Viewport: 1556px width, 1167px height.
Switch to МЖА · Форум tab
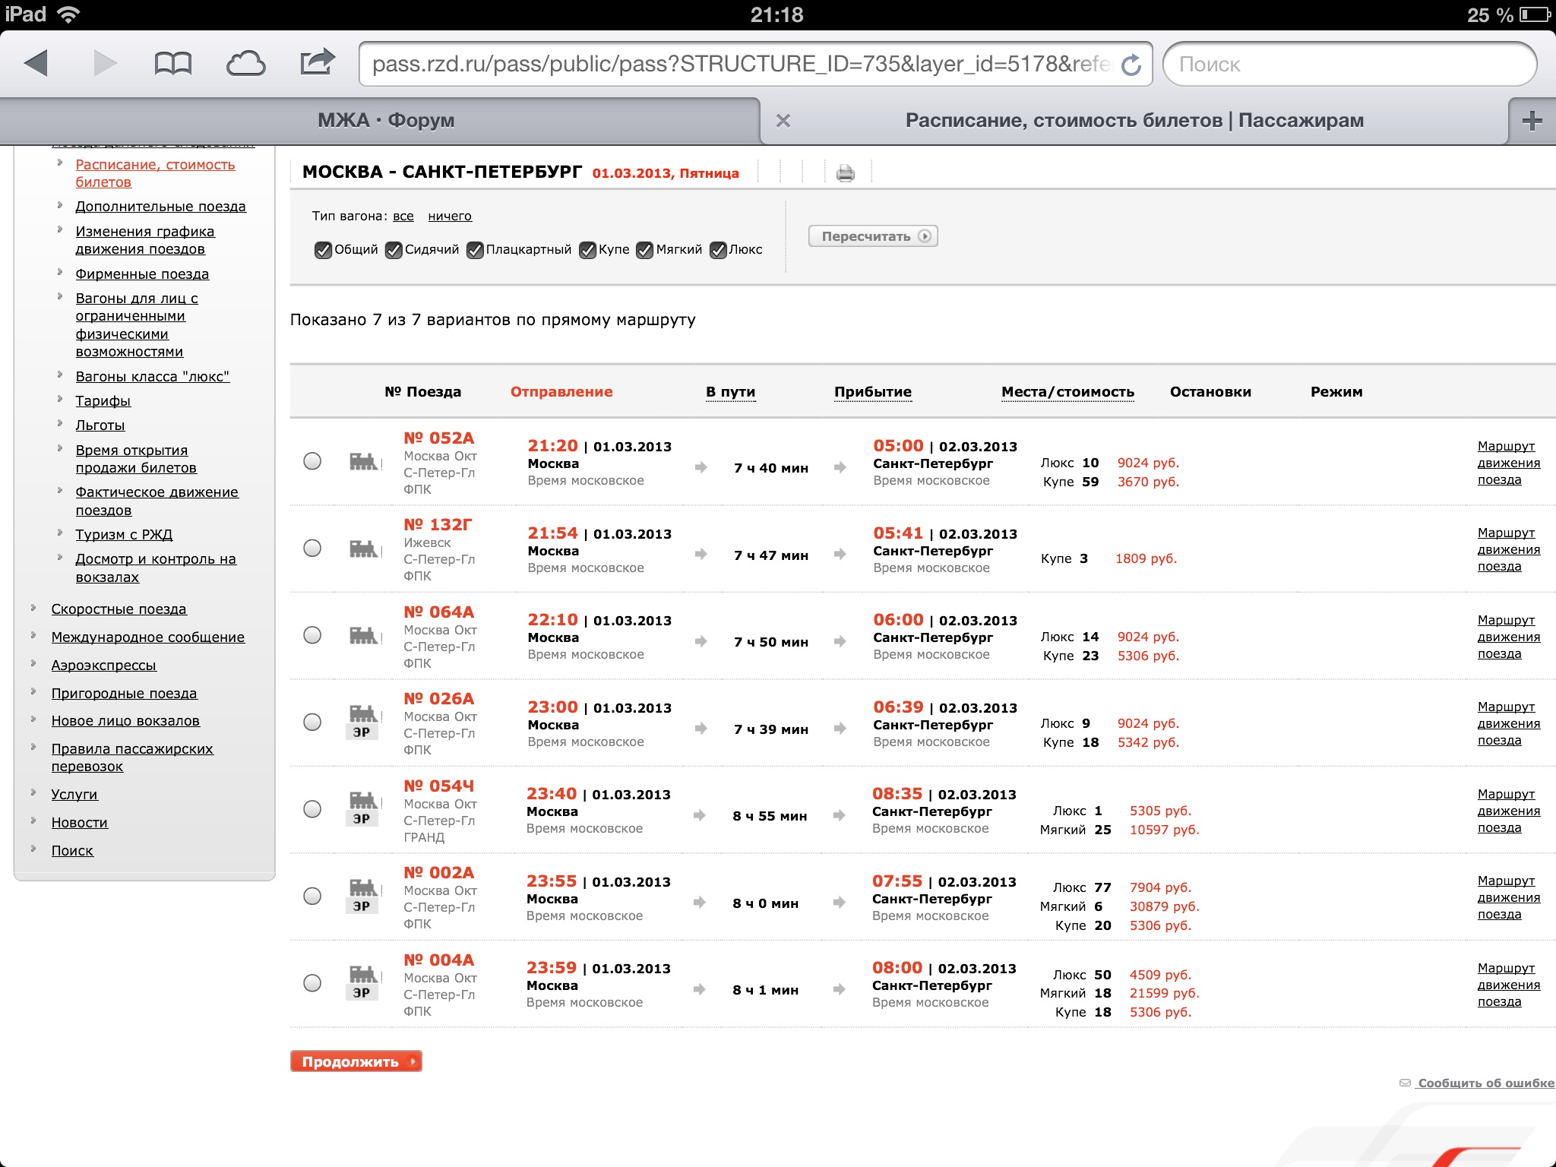[x=386, y=121]
